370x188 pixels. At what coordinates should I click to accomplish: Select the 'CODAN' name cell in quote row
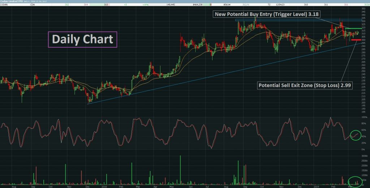(4, 4)
